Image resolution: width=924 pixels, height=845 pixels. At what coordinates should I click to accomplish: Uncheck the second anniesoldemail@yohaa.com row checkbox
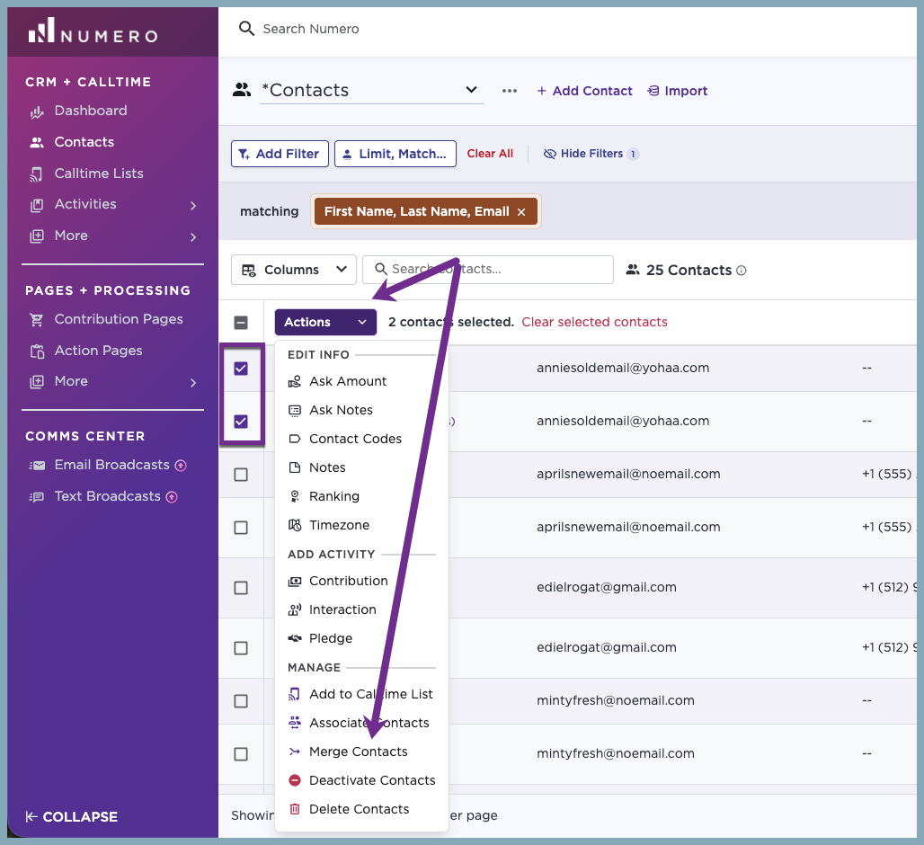click(241, 422)
